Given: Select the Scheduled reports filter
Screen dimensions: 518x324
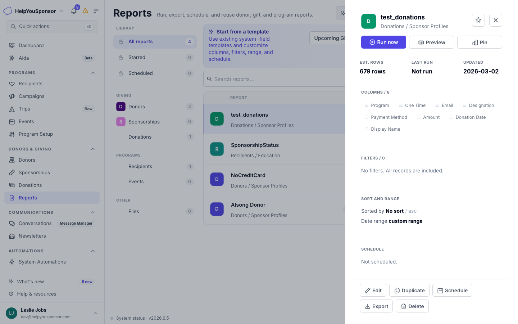Looking at the screenshot, I should pos(155,73).
